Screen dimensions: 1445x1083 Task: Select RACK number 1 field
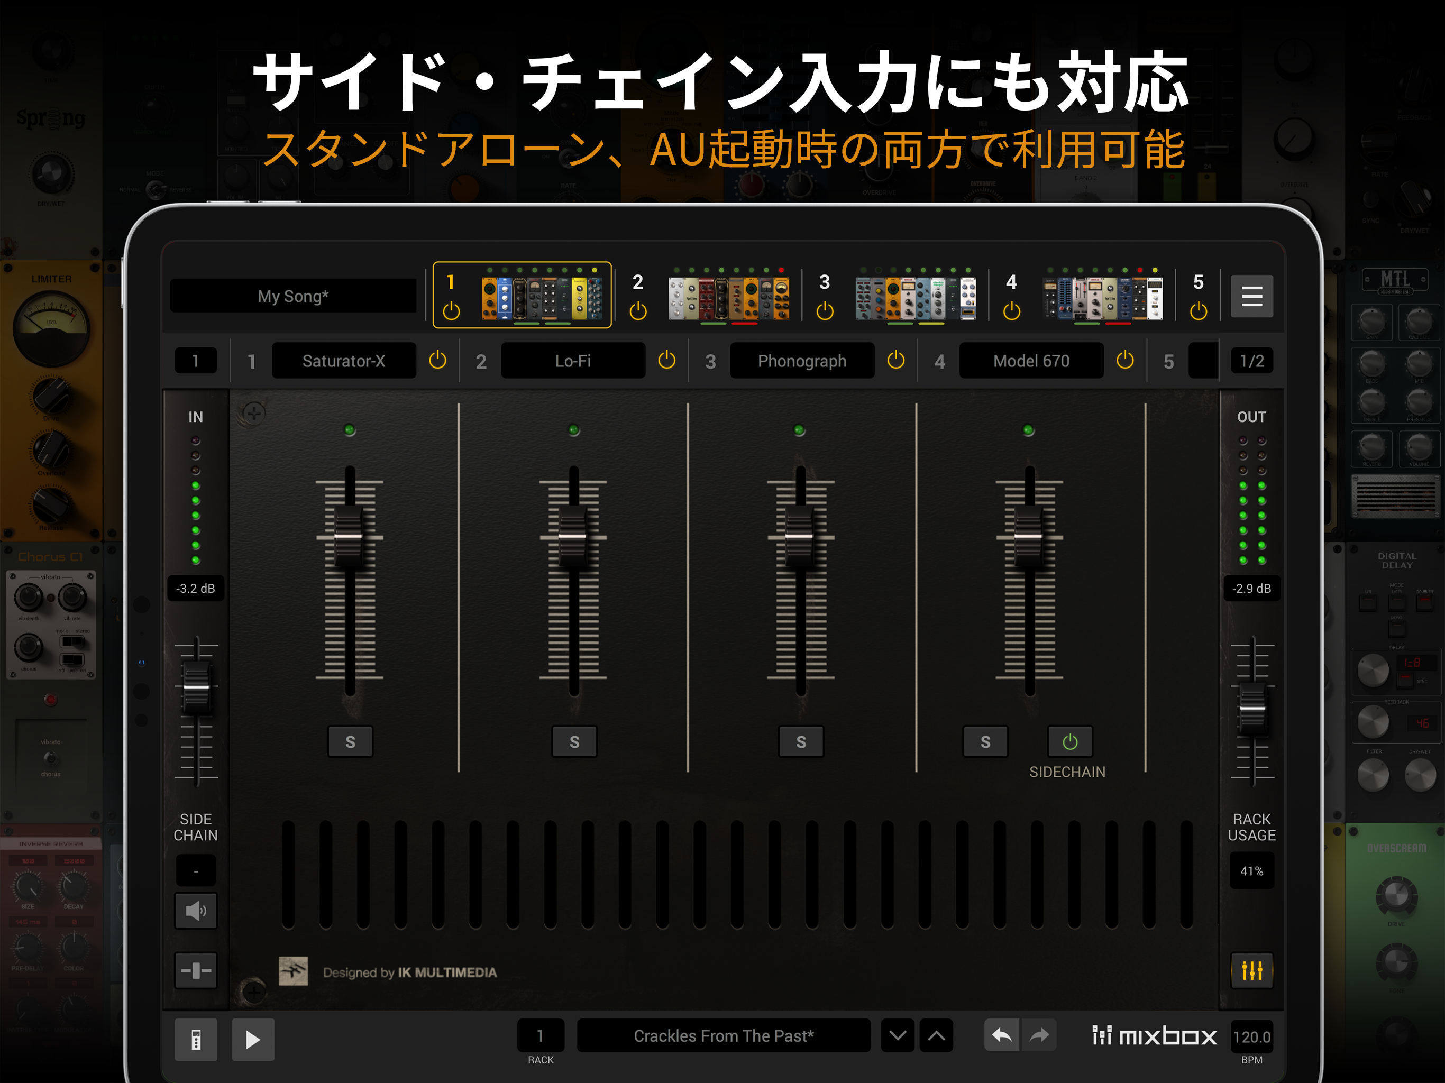click(x=540, y=1035)
